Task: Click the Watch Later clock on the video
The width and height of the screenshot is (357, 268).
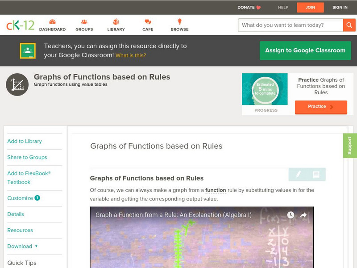Action: (291, 215)
